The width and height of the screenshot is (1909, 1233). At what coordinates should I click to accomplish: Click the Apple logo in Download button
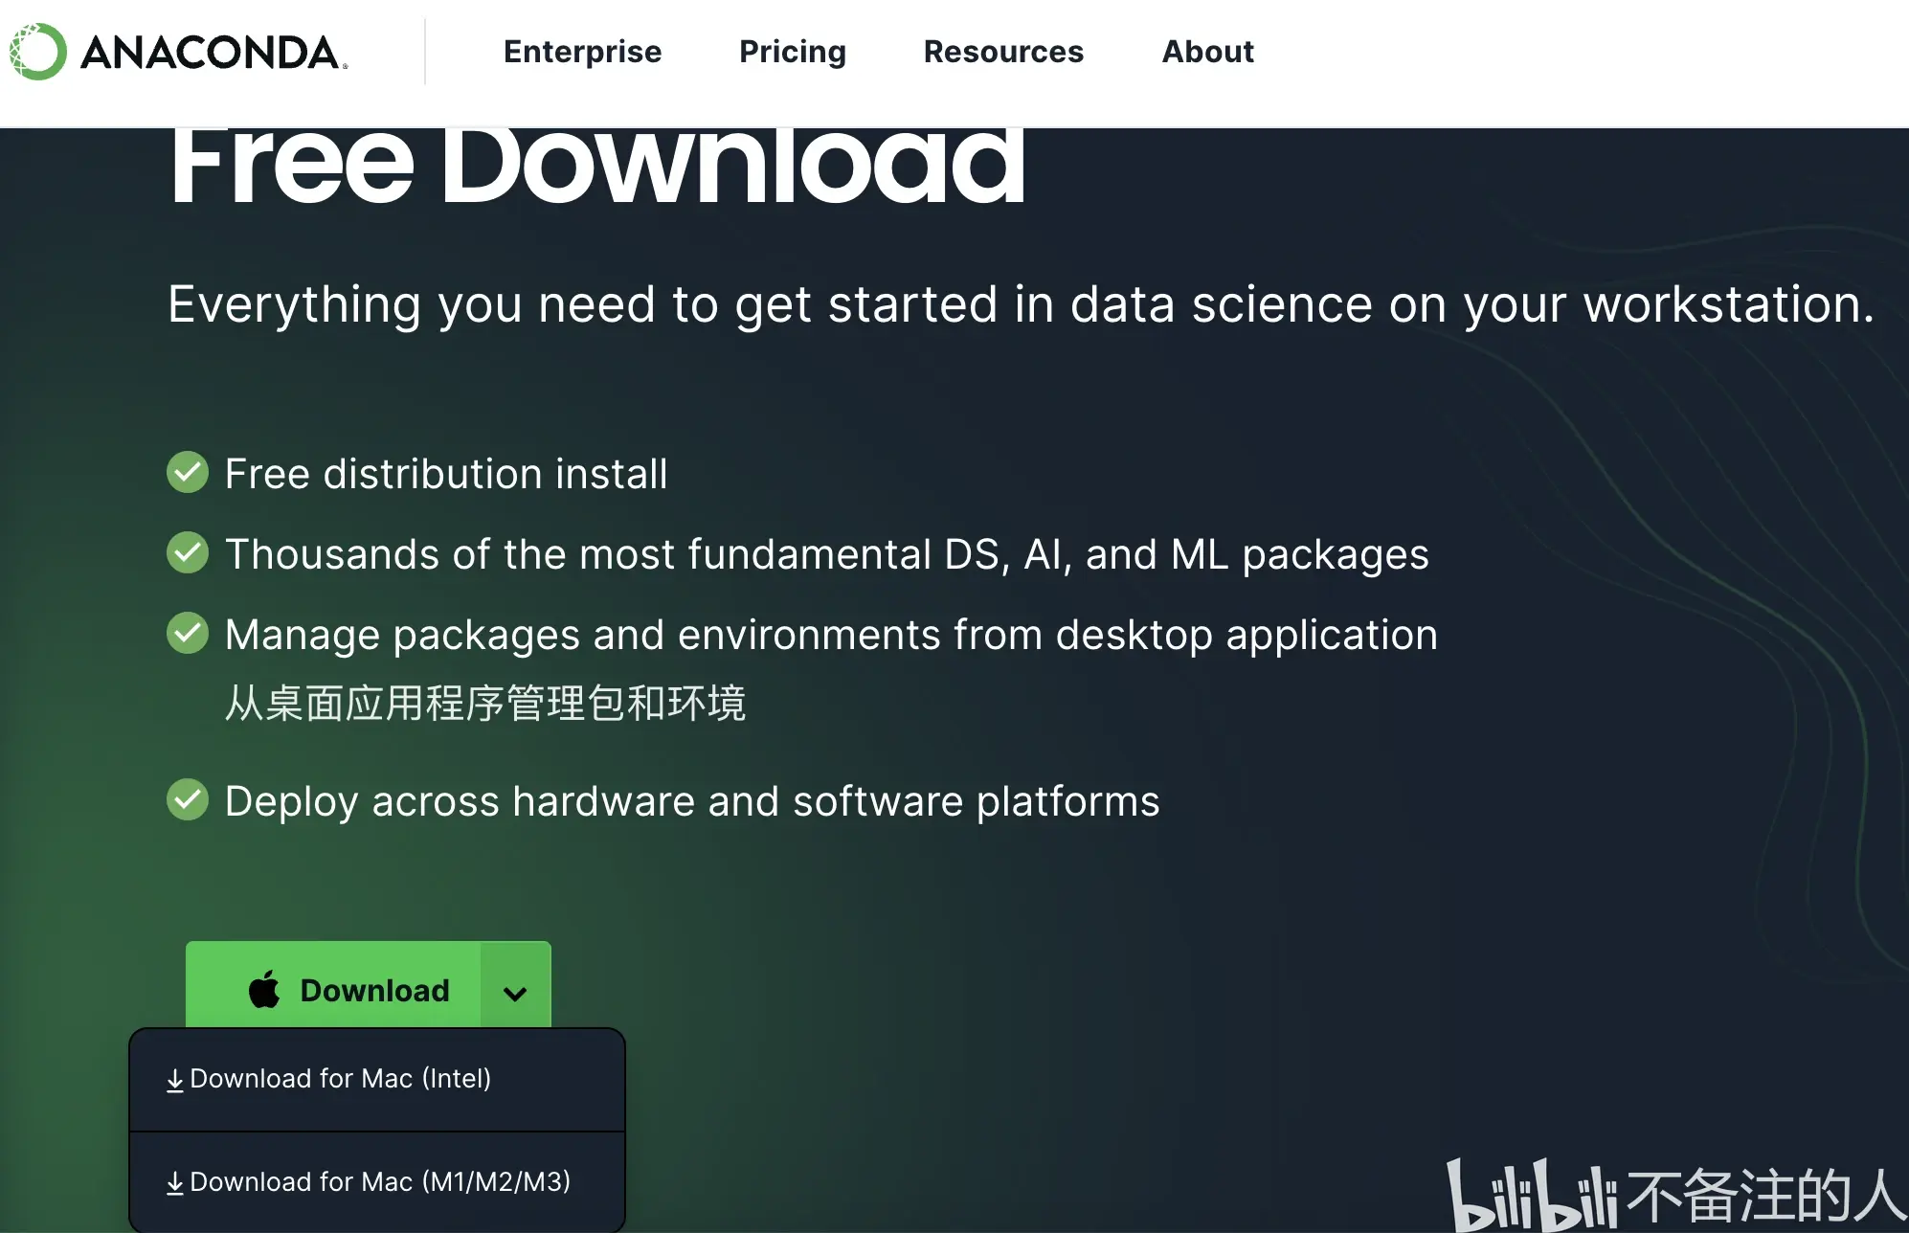point(264,989)
